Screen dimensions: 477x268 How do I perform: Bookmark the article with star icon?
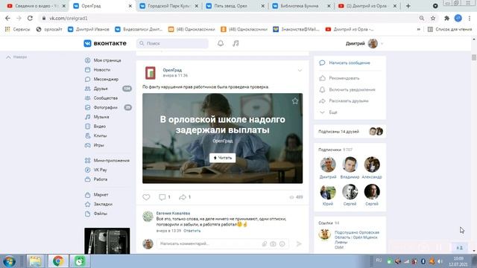click(x=295, y=101)
